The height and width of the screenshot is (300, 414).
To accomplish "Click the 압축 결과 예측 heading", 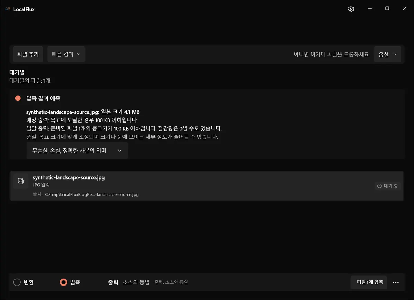I will [43, 98].
